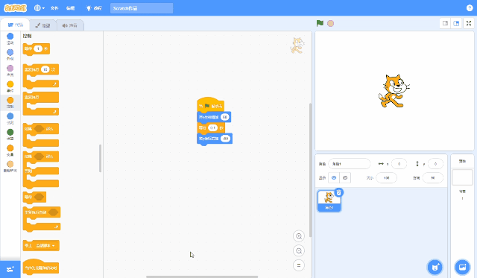Click the Scratch logo
This screenshot has height=278, width=477.
(15, 8)
